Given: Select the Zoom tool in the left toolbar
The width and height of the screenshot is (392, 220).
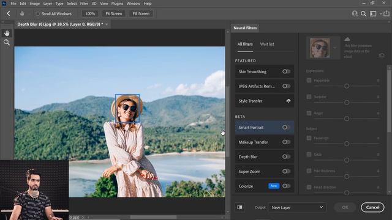Looking at the screenshot, I should [7, 42].
